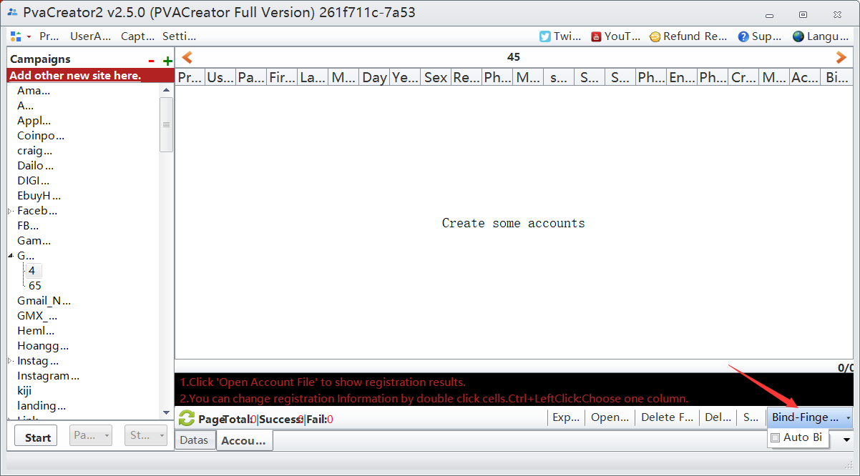This screenshot has height=476, width=860.
Task: Switch to the Datas tab
Action: pyautogui.click(x=194, y=440)
